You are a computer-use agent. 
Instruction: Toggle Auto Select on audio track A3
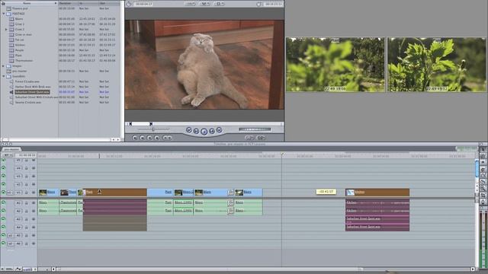pyautogui.click(x=34, y=219)
